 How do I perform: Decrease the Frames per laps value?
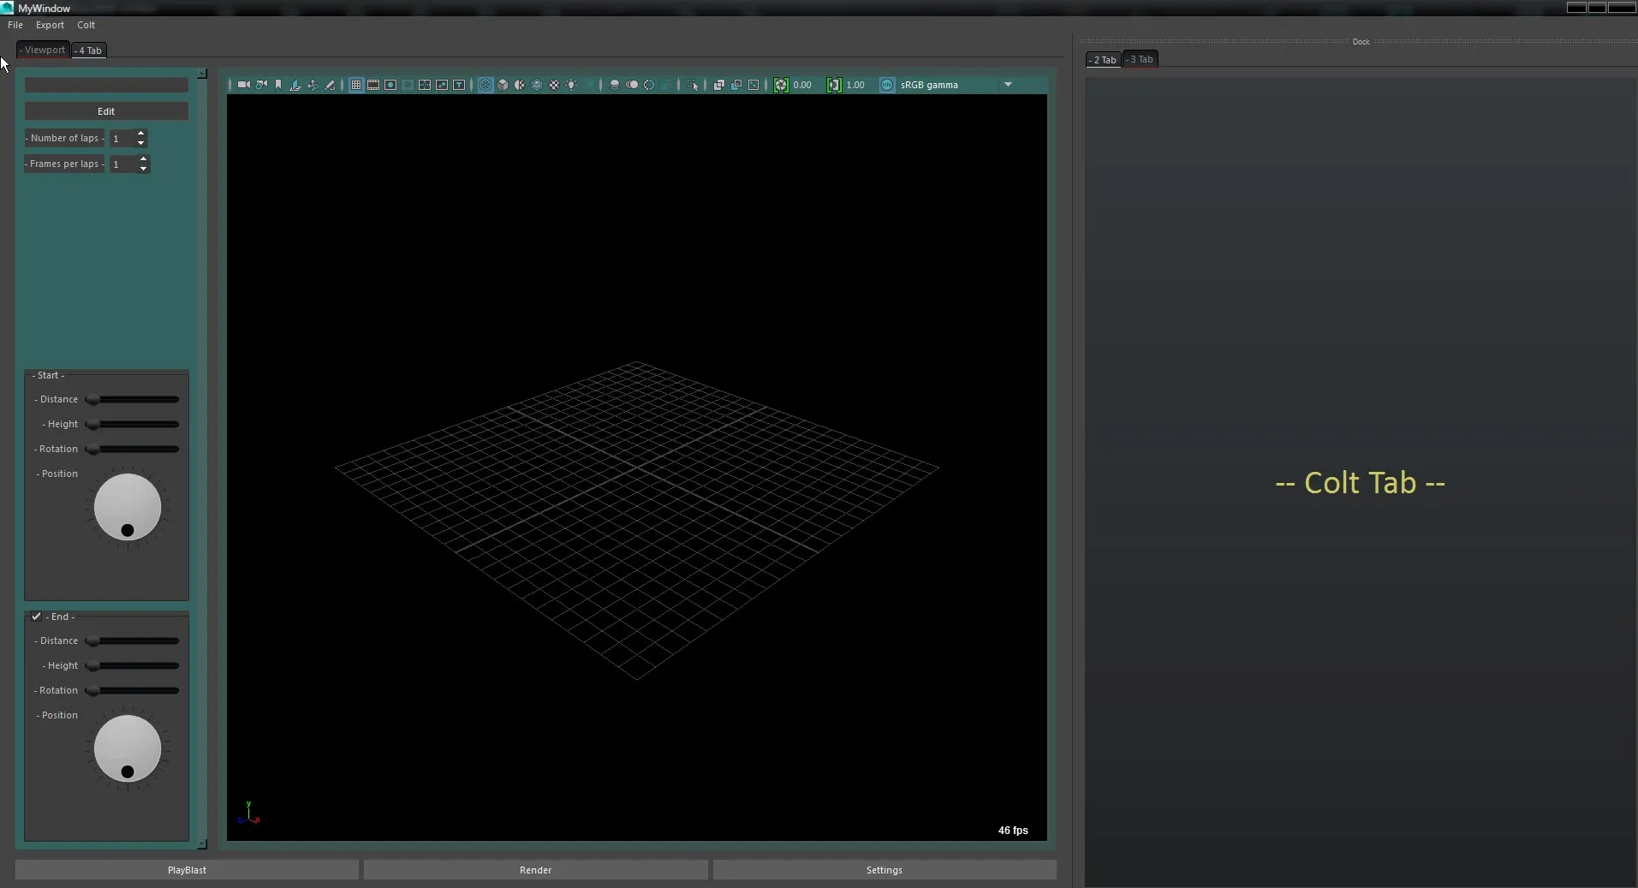(143, 169)
